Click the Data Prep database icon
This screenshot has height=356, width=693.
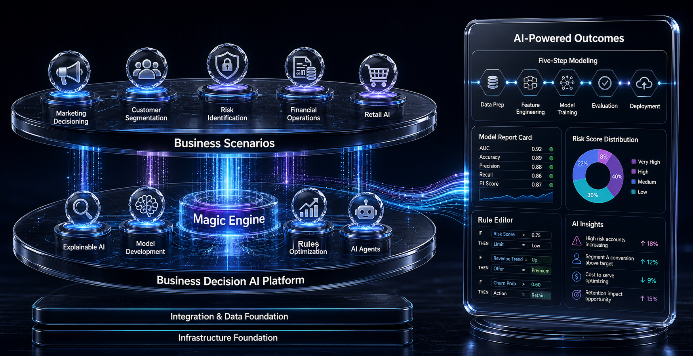tap(493, 83)
